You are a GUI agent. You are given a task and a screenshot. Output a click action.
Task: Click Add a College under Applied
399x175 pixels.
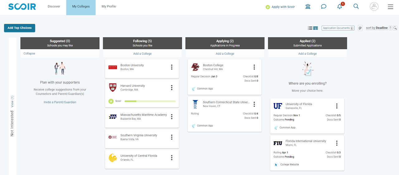pyautogui.click(x=308, y=54)
